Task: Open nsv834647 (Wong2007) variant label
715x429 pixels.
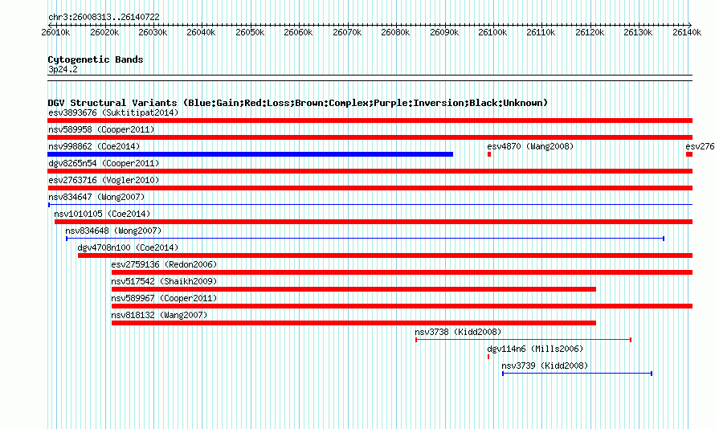Action: pos(96,197)
